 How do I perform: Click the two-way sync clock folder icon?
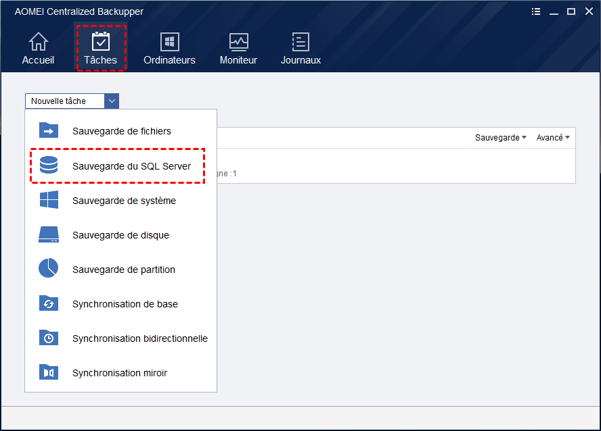click(x=49, y=338)
